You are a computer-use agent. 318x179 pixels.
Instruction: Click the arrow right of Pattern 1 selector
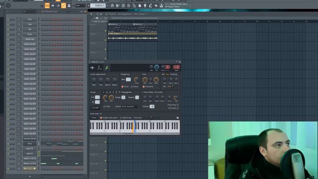coord(107,5)
